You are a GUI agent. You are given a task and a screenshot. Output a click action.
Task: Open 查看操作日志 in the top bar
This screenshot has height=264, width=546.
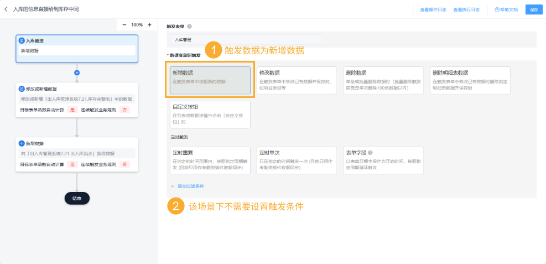pos(432,9)
